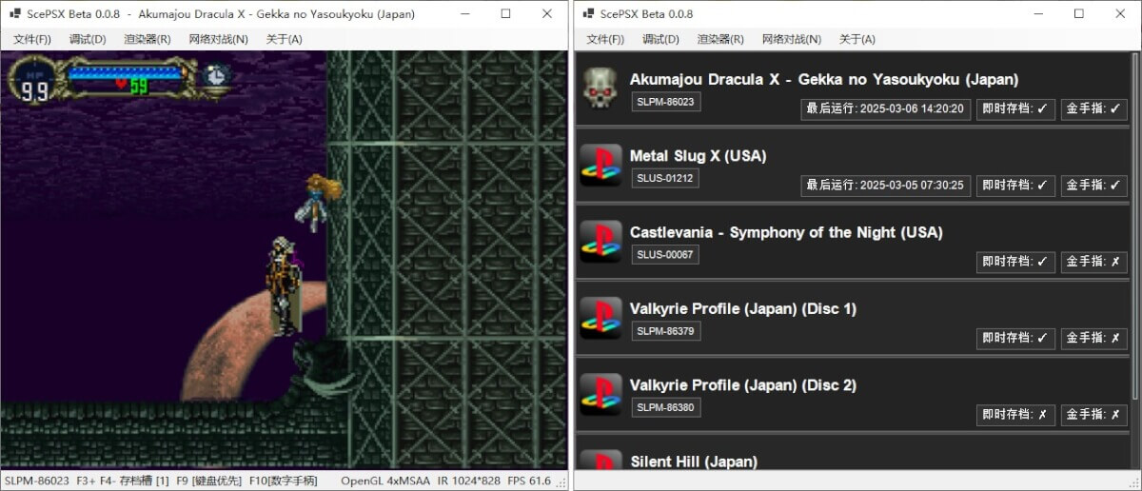Maximize the game list window
Screen dimensions: 1142x491
[x=1078, y=14]
